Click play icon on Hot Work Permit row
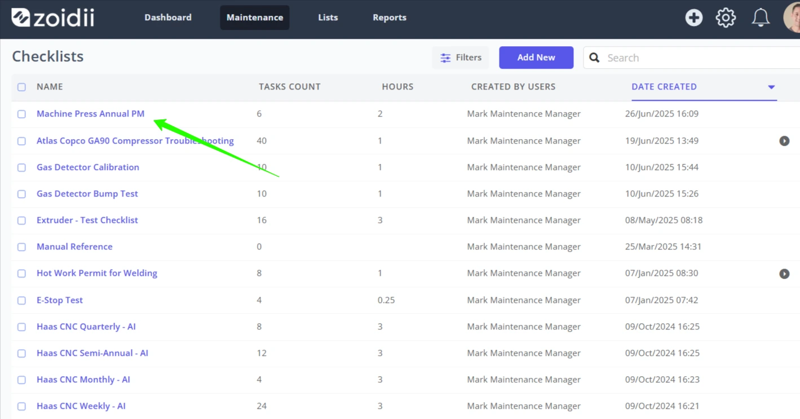Image resolution: width=800 pixels, height=419 pixels. (784, 274)
